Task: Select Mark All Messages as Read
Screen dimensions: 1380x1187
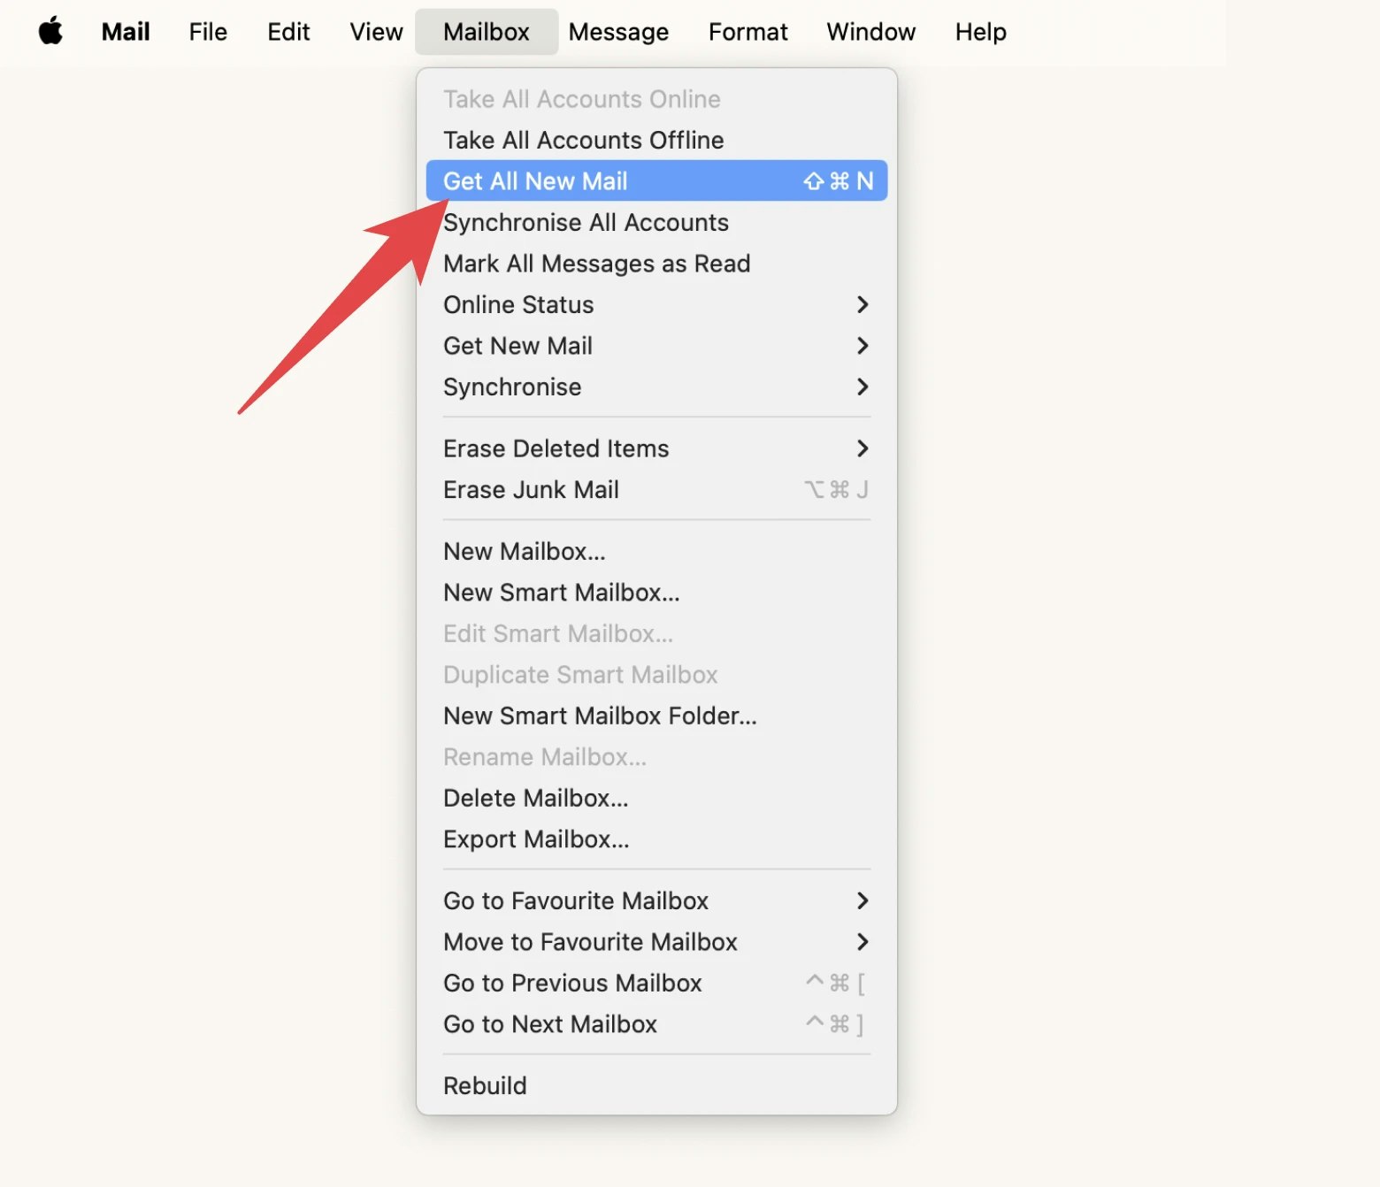Action: coord(656,264)
